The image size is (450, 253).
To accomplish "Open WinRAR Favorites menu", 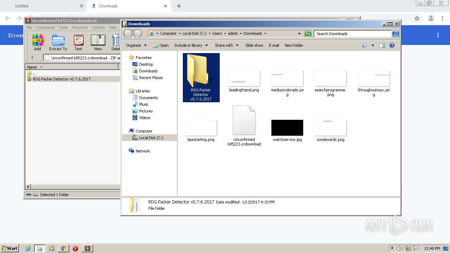I will pyautogui.click(x=80, y=27).
